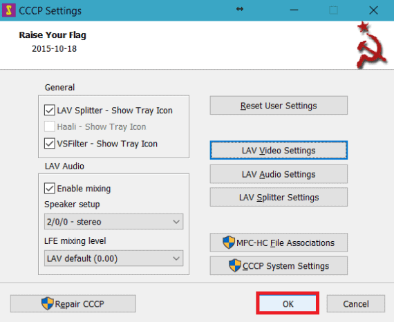The height and width of the screenshot is (322, 394).
Task: Disable the Enable mixing checkbox
Action: [x=50, y=188]
